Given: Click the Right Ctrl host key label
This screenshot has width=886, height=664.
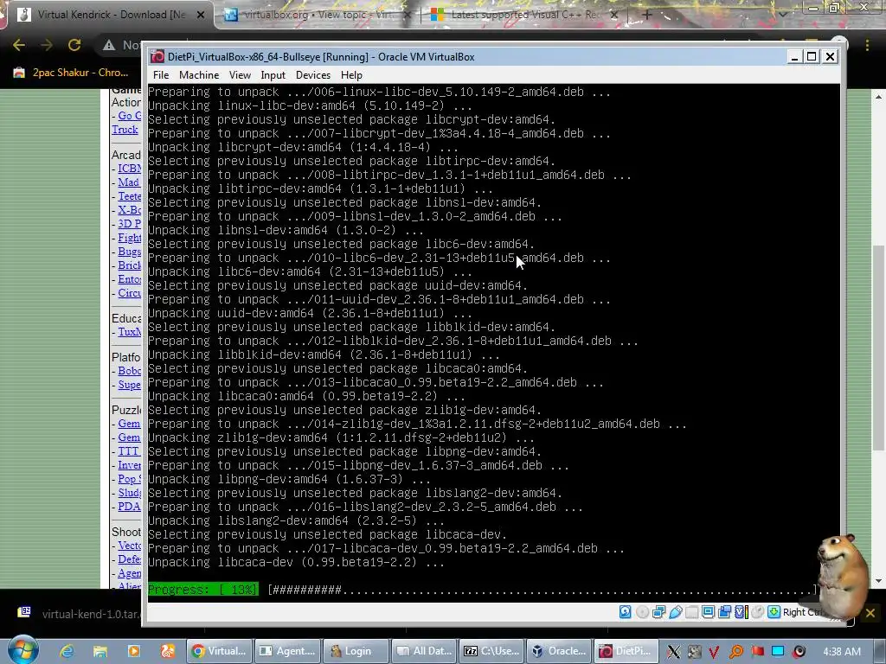Looking at the screenshot, I should (x=802, y=612).
